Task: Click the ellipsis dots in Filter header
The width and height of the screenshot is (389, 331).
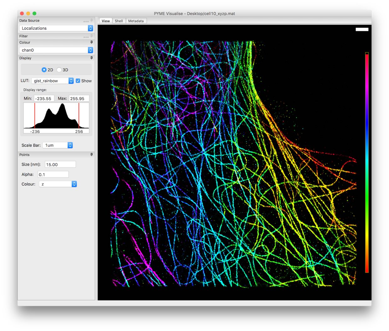Action: point(86,37)
